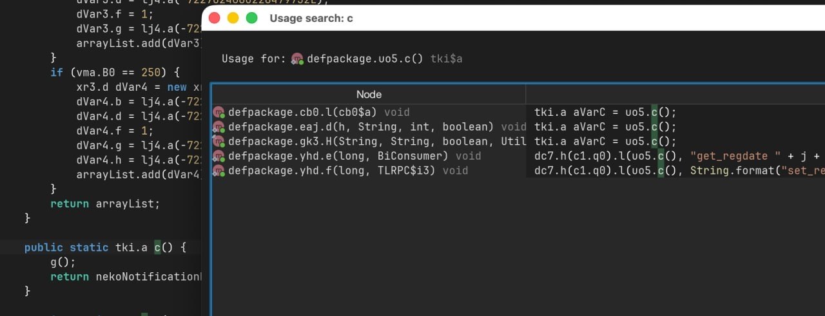Image resolution: width=825 pixels, height=316 pixels.
Task: Minimize the Usage search window
Action: (233, 18)
